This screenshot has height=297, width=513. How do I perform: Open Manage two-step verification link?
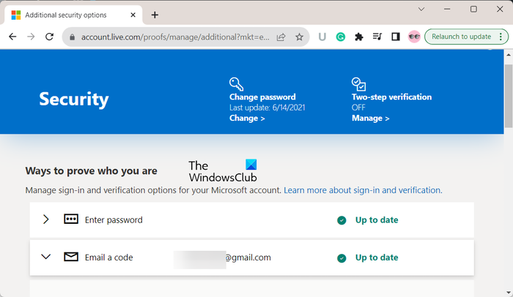[x=370, y=118]
